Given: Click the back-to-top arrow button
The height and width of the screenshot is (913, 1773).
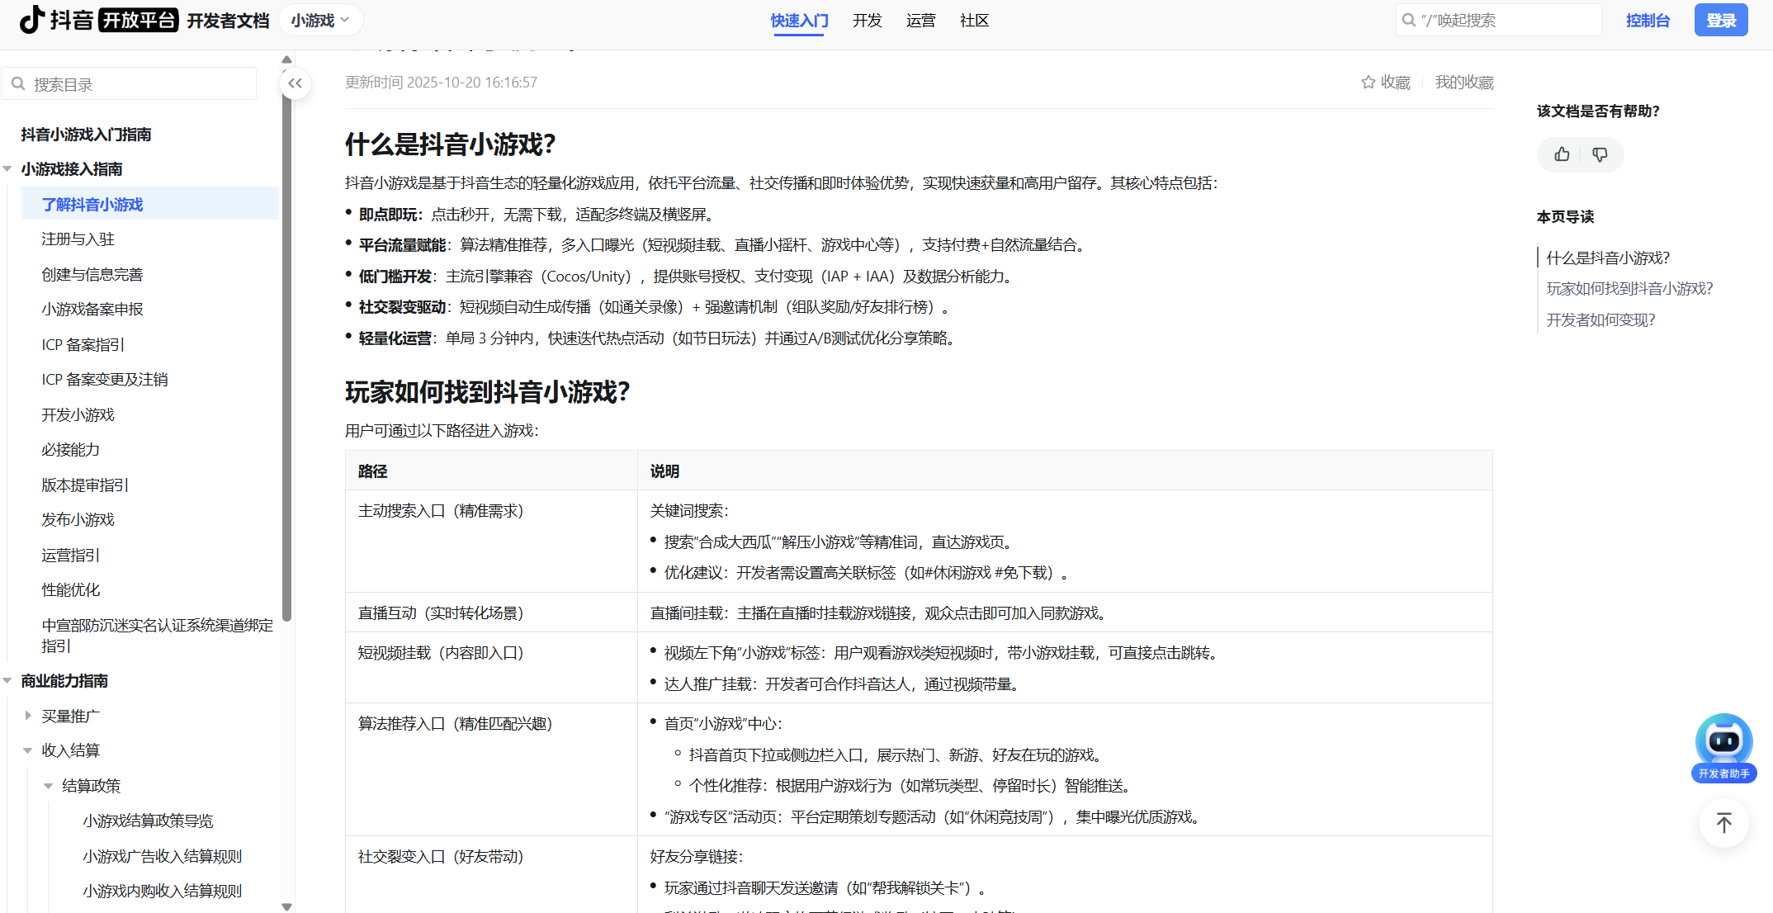Looking at the screenshot, I should point(1723,823).
